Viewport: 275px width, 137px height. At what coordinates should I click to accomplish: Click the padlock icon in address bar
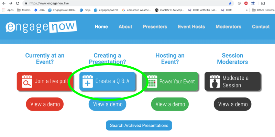coord(26,3)
